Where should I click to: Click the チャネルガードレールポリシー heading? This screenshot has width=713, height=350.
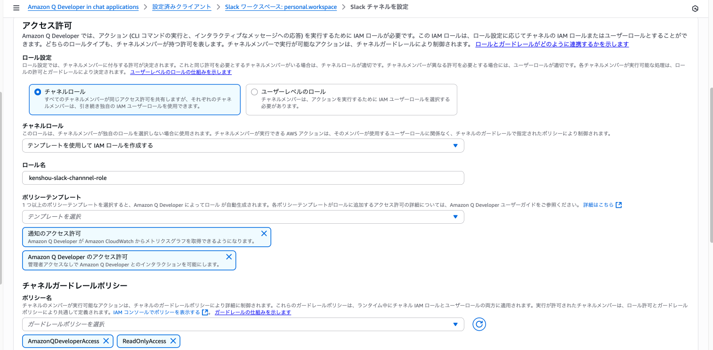click(75, 285)
